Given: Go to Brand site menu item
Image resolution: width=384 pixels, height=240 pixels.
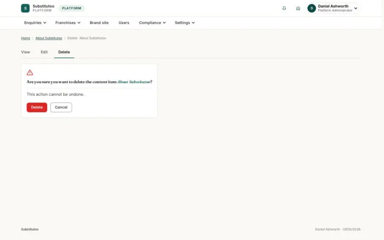Looking at the screenshot, I should [99, 23].
